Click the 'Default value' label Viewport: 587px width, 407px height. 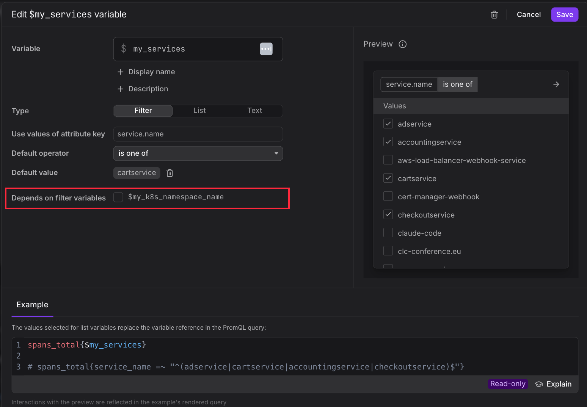click(35, 173)
